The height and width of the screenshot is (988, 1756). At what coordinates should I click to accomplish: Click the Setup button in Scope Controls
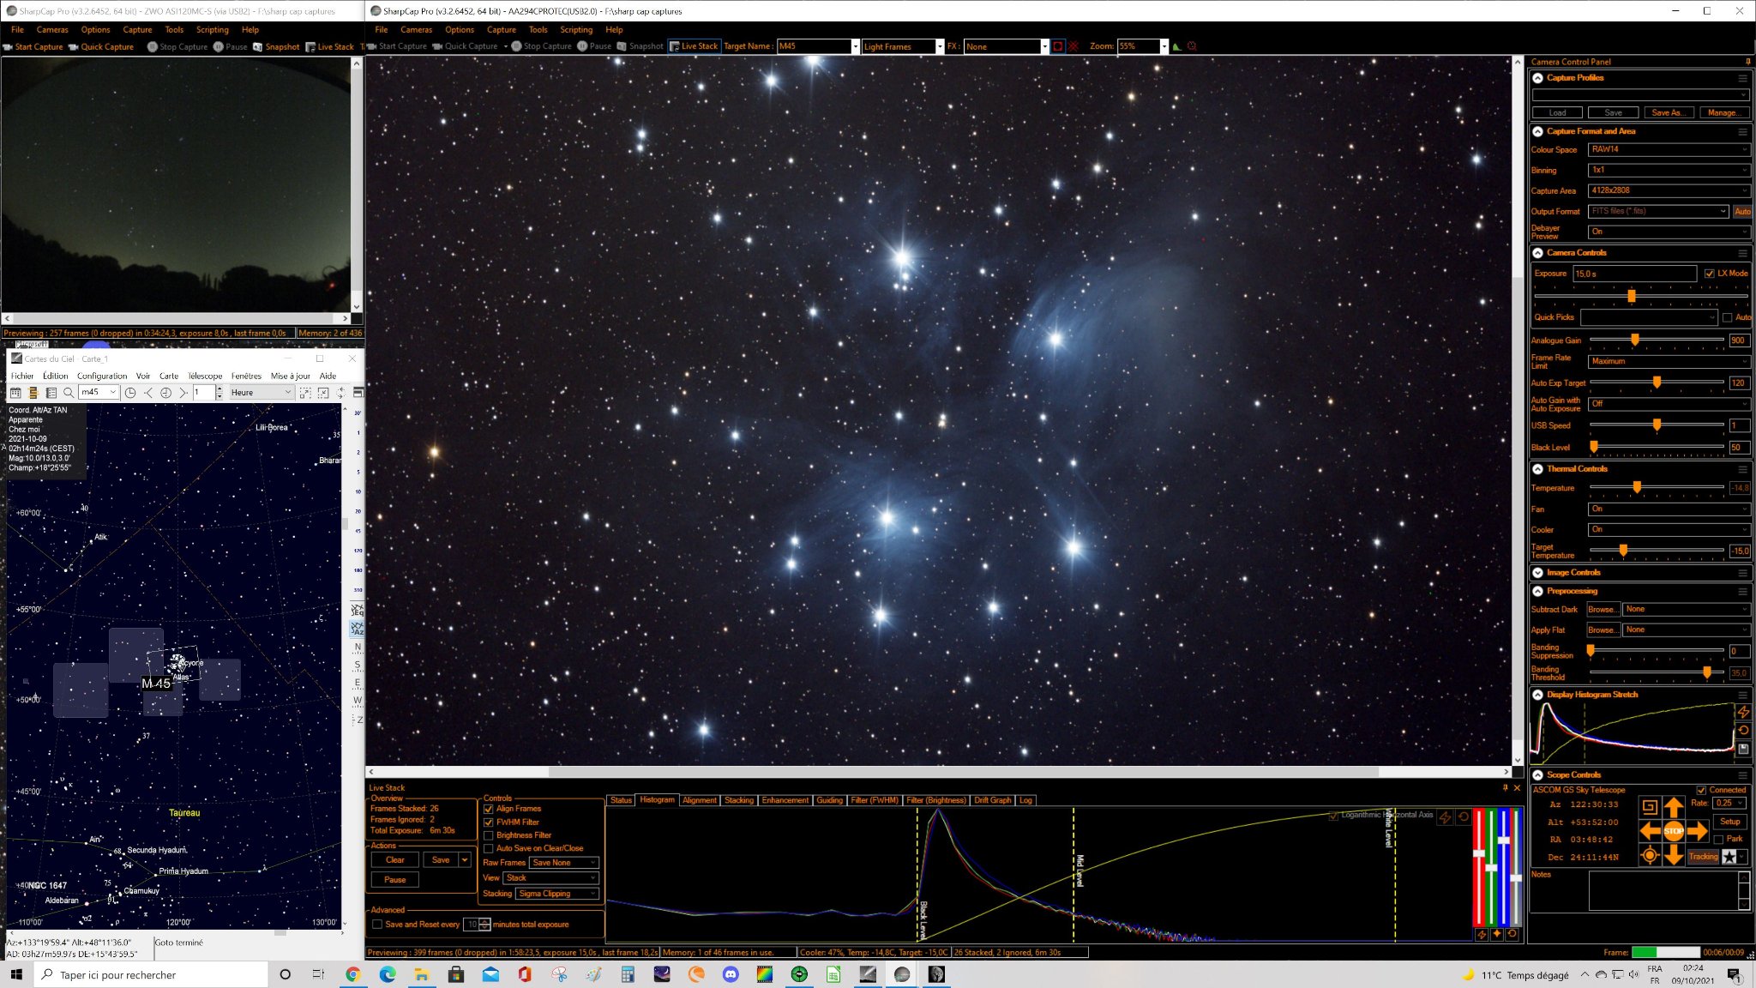coord(1730,822)
